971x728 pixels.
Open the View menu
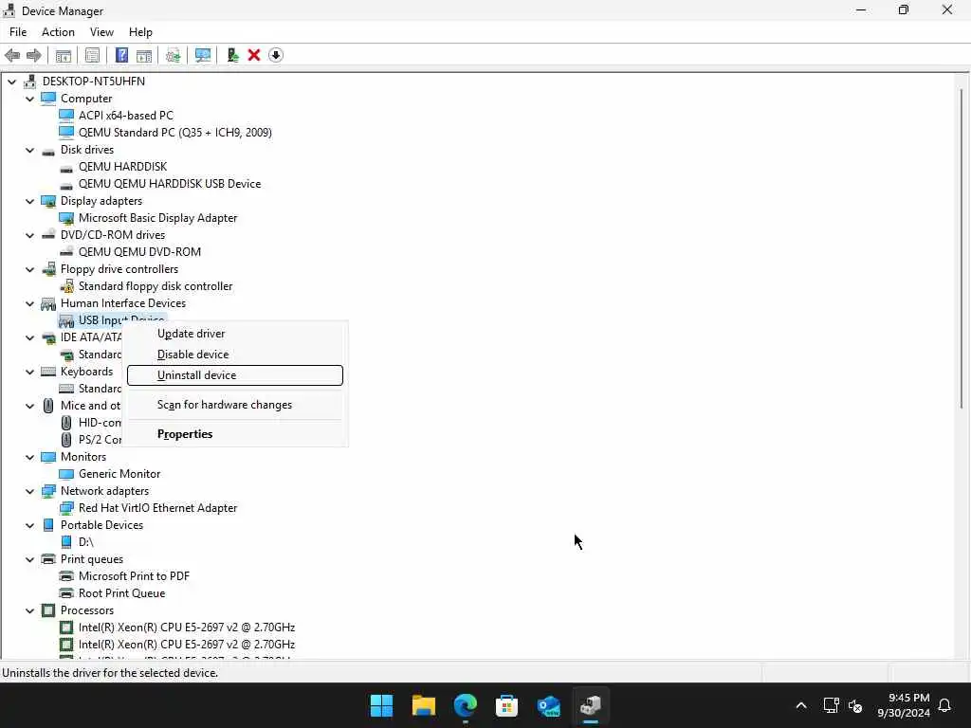click(101, 32)
